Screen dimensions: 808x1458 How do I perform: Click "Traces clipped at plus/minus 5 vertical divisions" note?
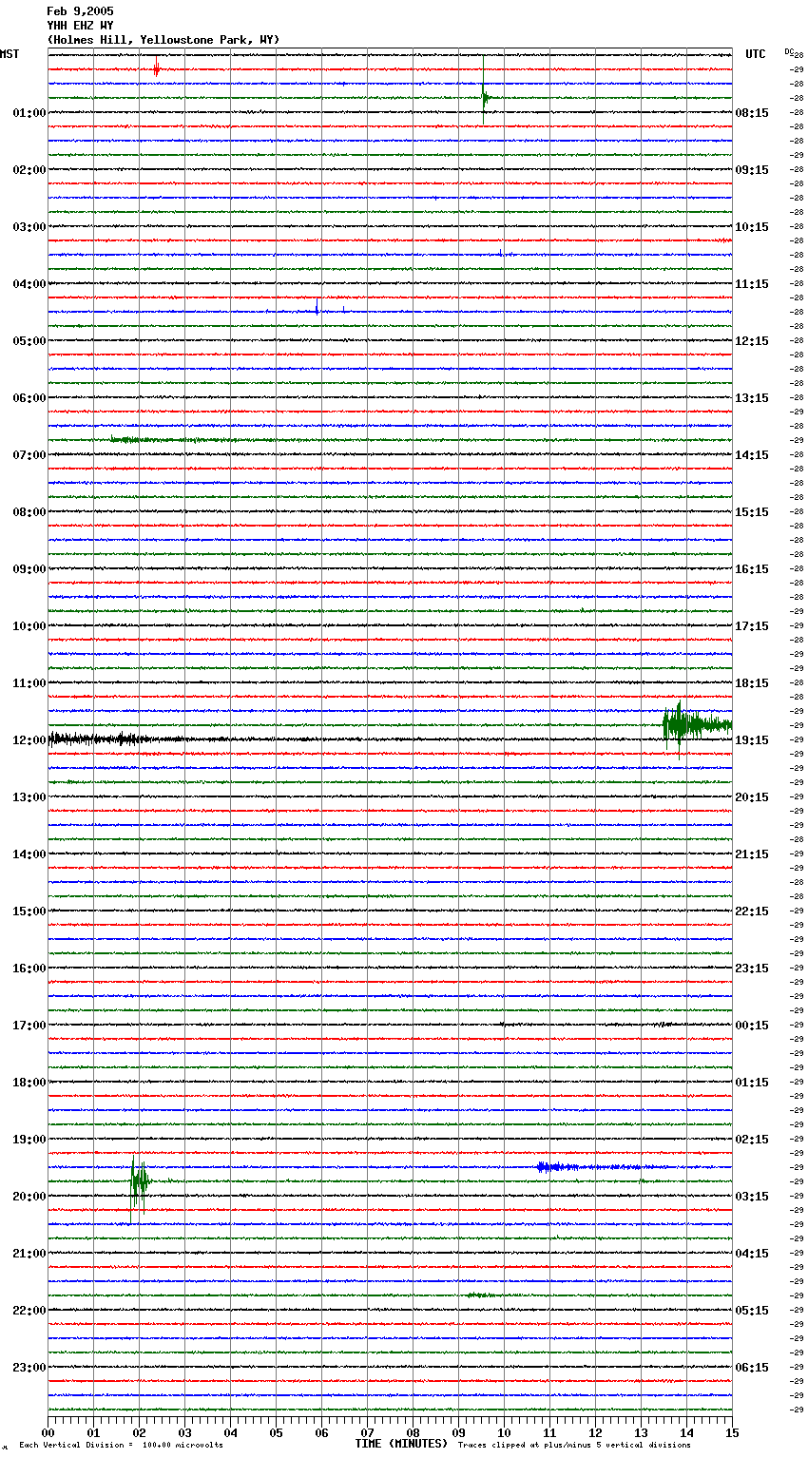574,1446
